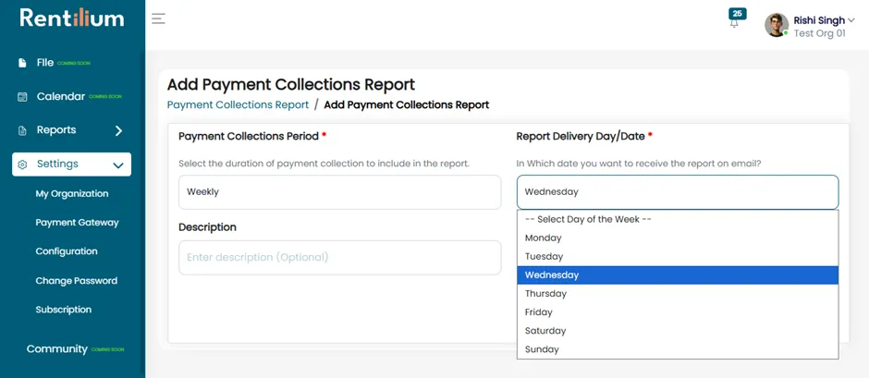The width and height of the screenshot is (869, 378).
Task: Open the Payment Collections Period Weekly dropdown
Action: (x=339, y=192)
